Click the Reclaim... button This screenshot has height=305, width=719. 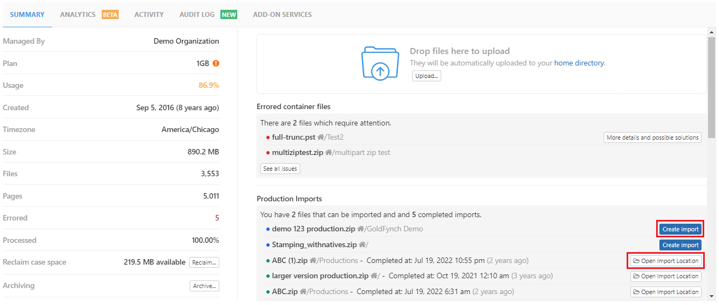point(204,262)
